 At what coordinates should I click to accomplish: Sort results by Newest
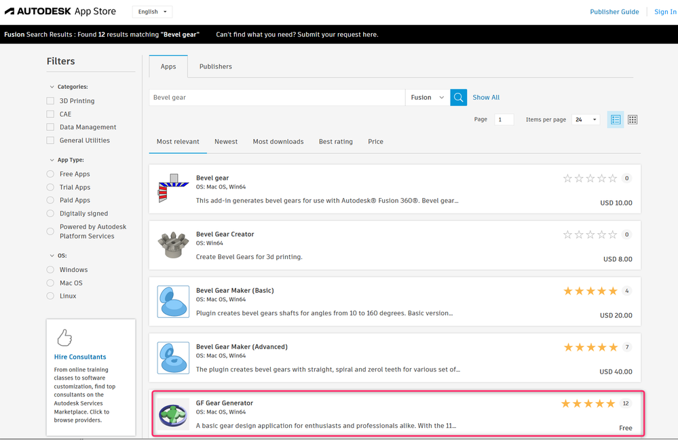click(226, 142)
